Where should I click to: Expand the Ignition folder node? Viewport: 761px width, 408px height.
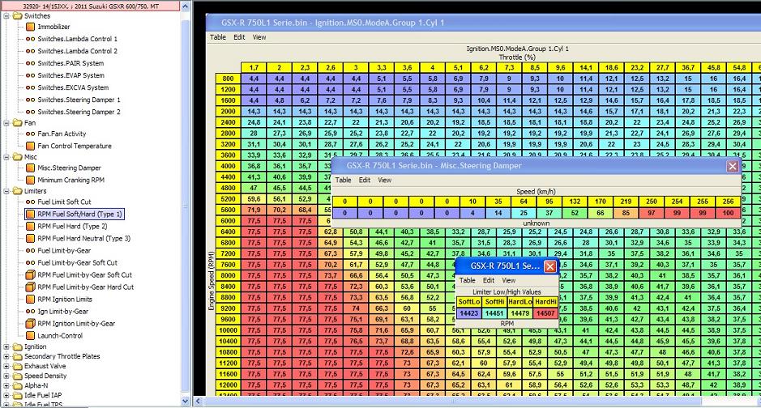pyautogui.click(x=7, y=346)
